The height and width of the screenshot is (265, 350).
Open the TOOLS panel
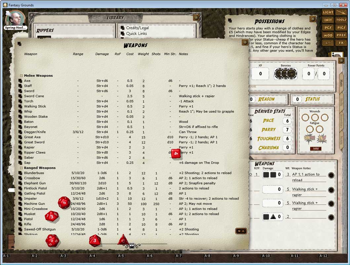pos(341,20)
